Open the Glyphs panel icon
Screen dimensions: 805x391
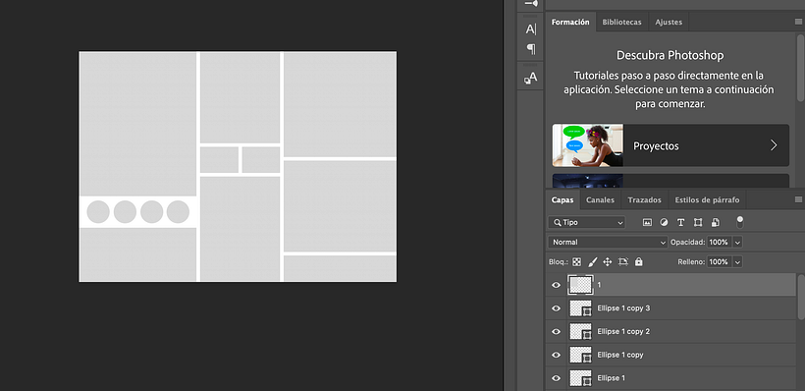tap(530, 78)
